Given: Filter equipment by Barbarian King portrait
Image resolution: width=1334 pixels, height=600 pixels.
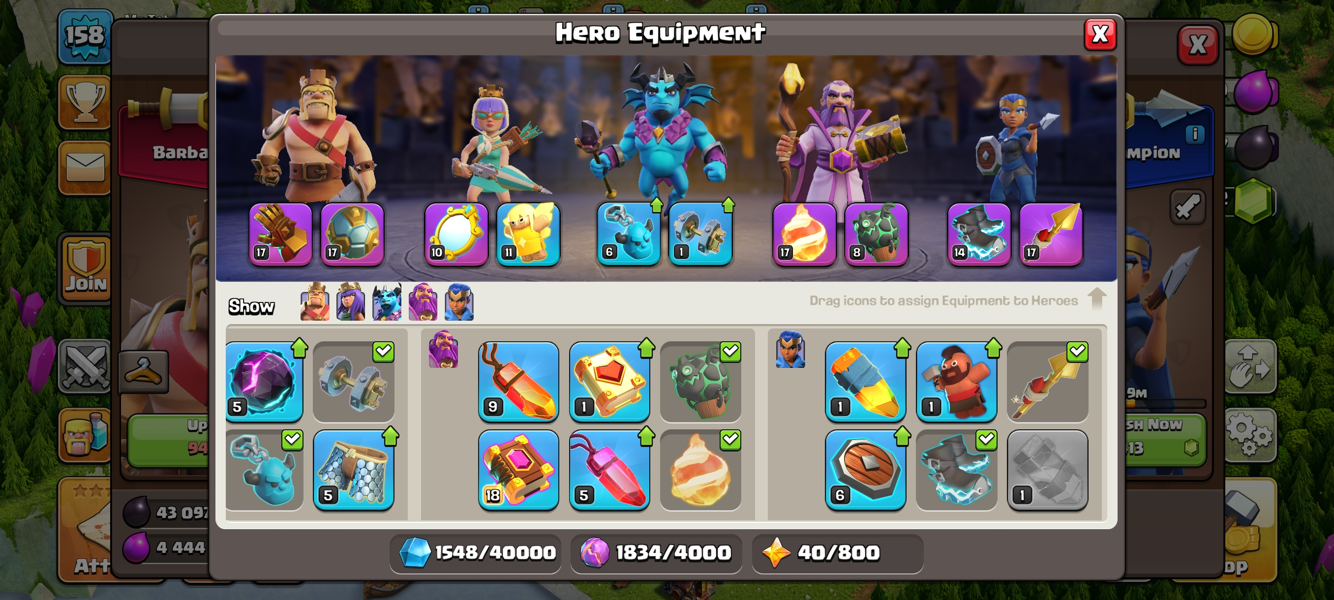Looking at the screenshot, I should pos(314,302).
